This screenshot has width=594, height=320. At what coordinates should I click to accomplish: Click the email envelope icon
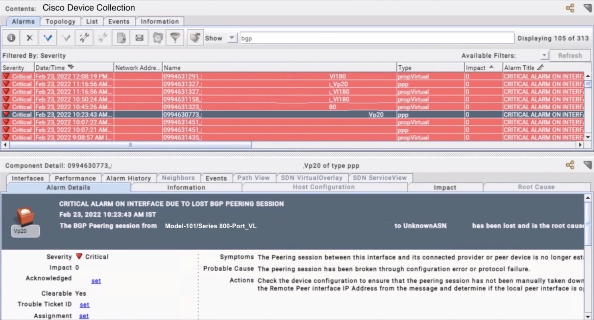tap(139, 38)
